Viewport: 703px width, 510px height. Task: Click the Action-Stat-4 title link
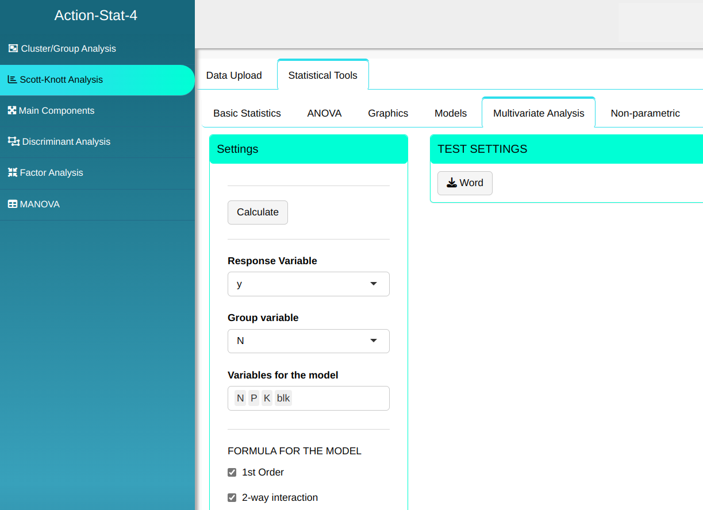pos(96,16)
